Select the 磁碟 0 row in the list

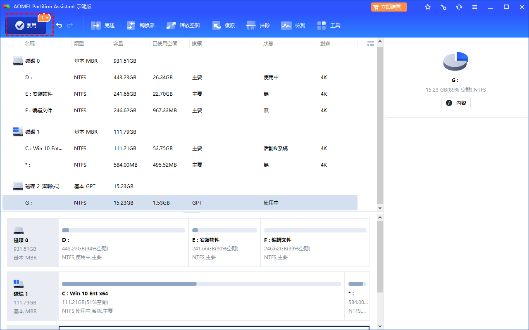click(x=180, y=61)
